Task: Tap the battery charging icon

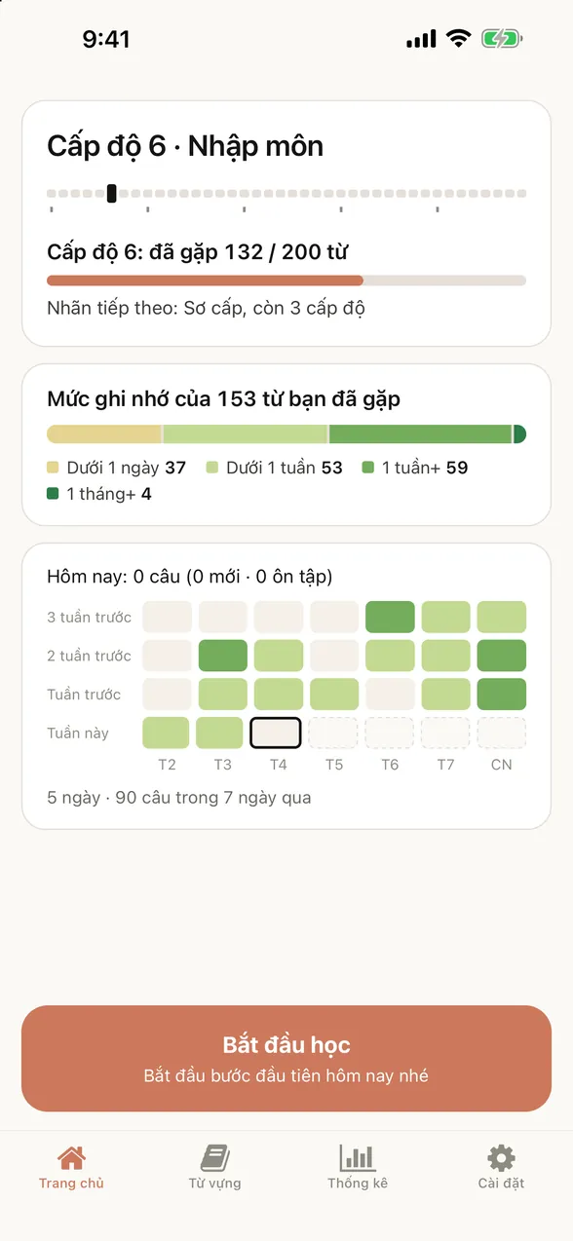Action: [502, 39]
